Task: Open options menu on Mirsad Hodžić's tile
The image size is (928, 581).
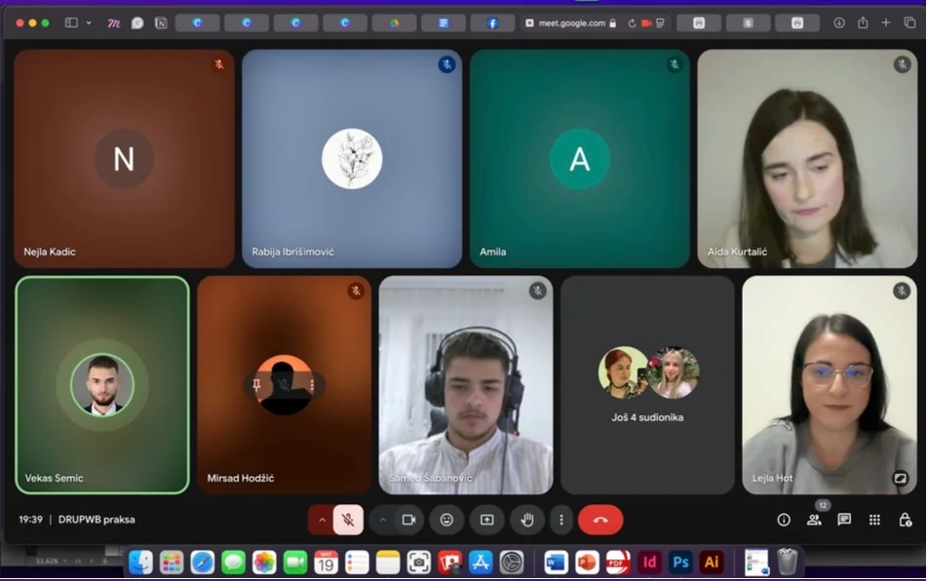Action: tap(312, 385)
